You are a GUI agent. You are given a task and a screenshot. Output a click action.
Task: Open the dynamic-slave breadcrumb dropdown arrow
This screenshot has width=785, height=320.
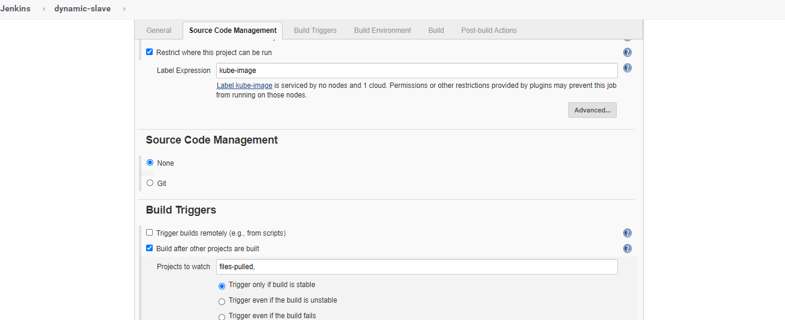click(x=124, y=9)
